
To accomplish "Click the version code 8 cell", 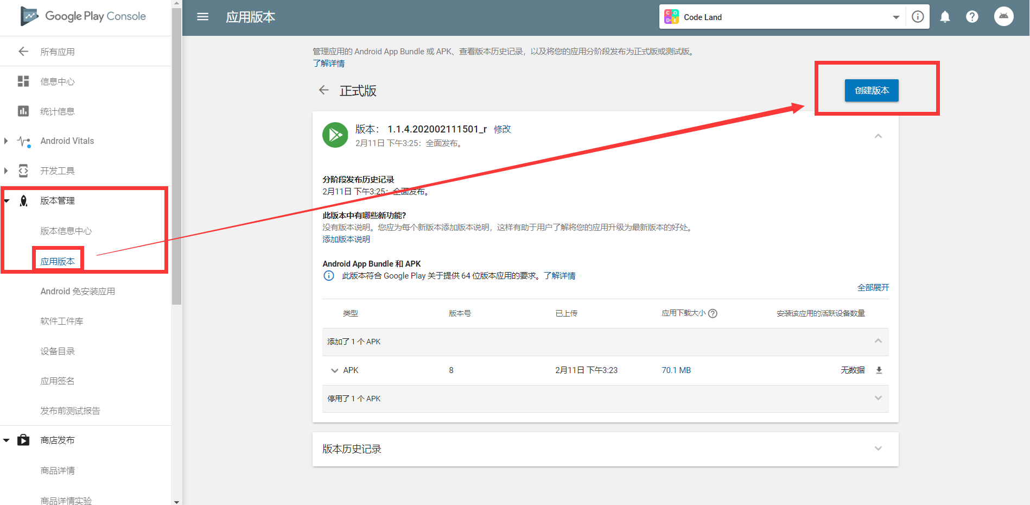I will point(451,370).
